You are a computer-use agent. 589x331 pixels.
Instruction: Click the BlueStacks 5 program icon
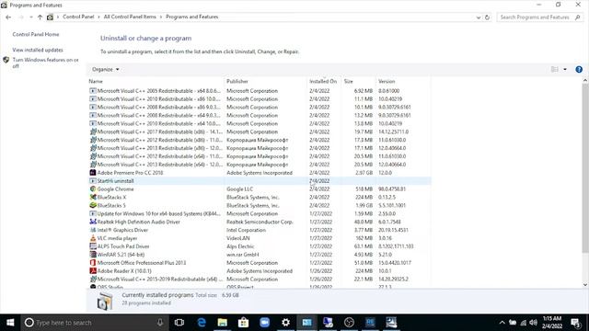click(x=93, y=206)
